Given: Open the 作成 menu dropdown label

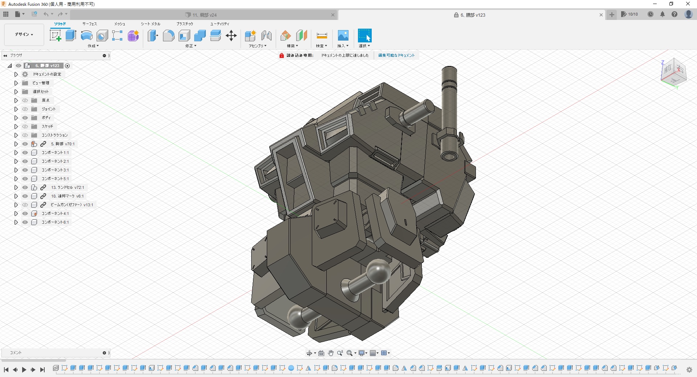Looking at the screenshot, I should pos(93,46).
